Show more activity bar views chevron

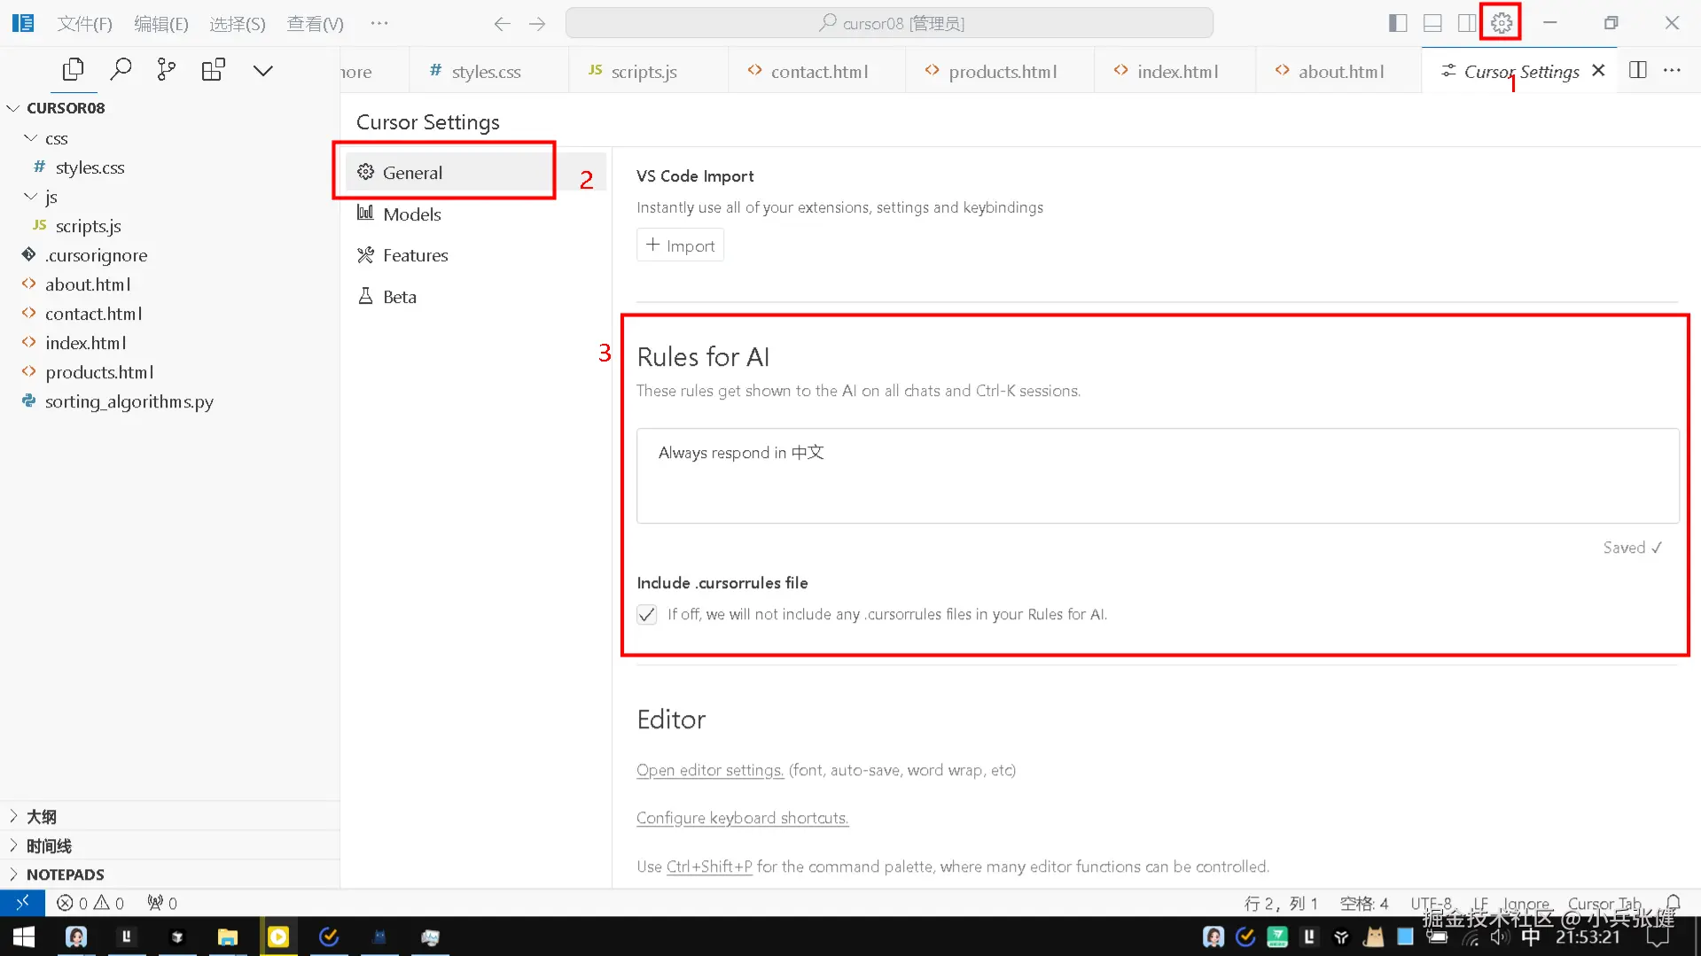pyautogui.click(x=263, y=70)
